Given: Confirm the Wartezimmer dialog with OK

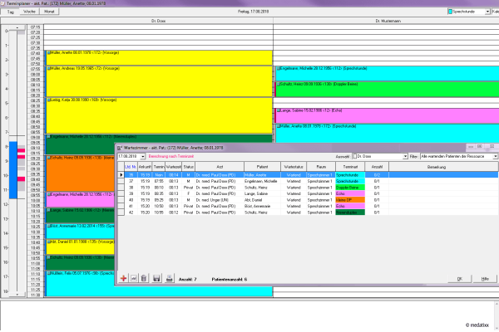Looking at the screenshot, I should click(460, 279).
